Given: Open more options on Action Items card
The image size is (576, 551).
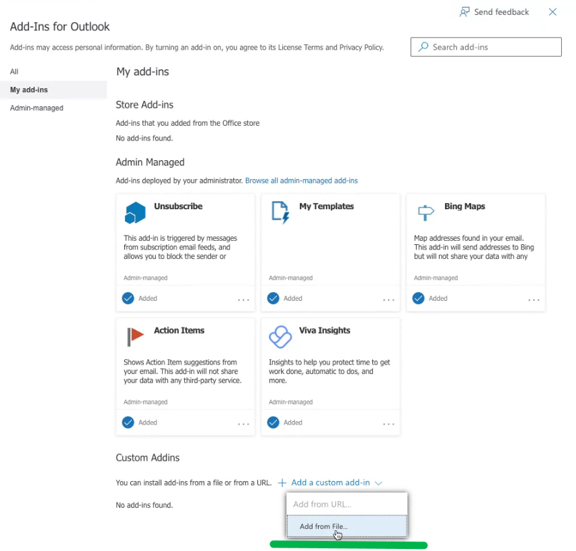Looking at the screenshot, I should (243, 424).
